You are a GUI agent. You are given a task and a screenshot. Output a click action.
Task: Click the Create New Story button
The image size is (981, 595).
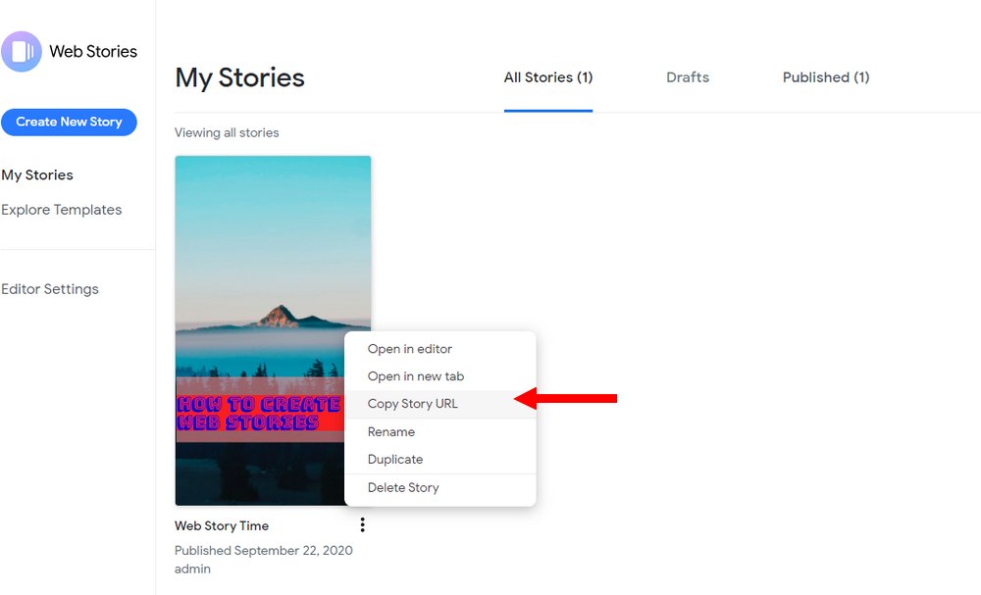(x=69, y=122)
